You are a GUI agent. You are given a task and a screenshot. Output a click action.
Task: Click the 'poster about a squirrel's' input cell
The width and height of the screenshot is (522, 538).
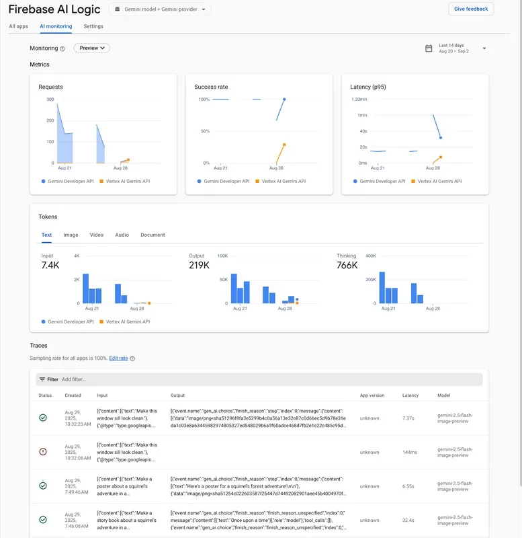[x=126, y=486]
